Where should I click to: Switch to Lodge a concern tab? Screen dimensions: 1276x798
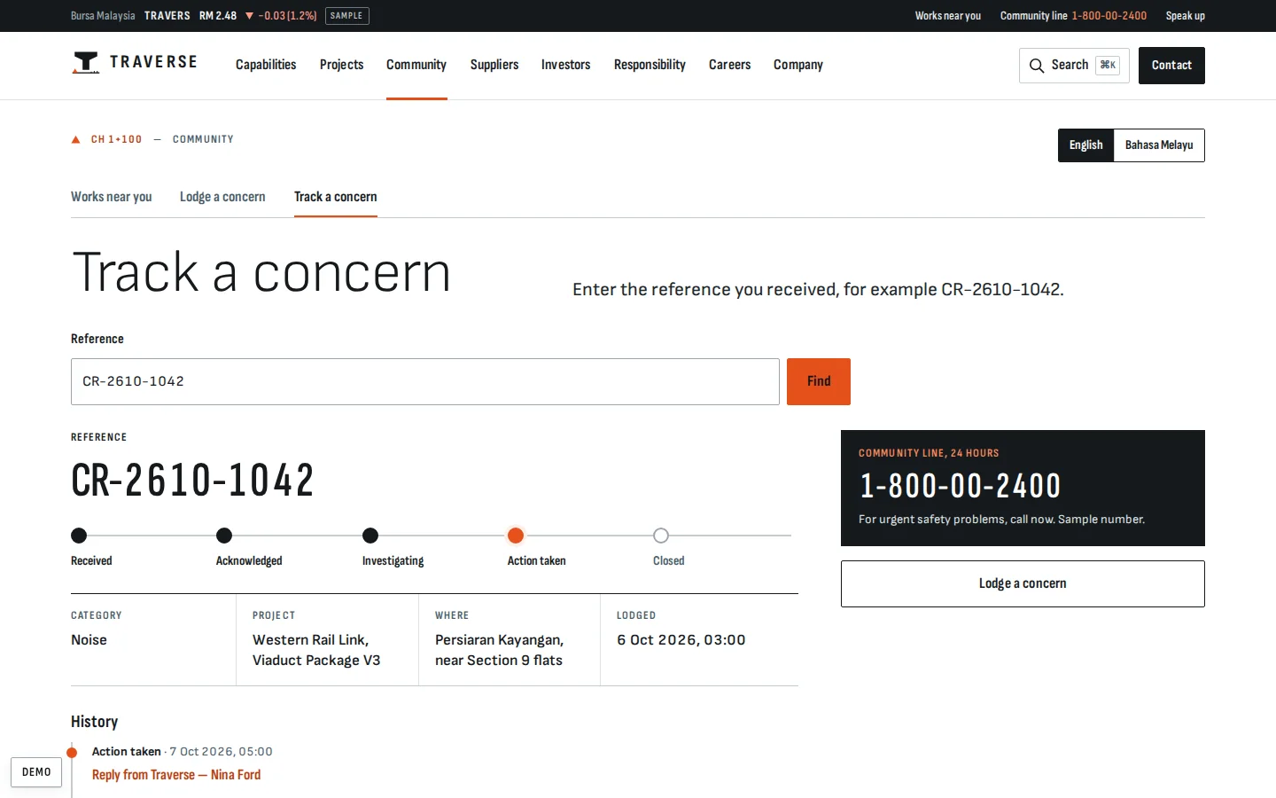click(x=222, y=197)
